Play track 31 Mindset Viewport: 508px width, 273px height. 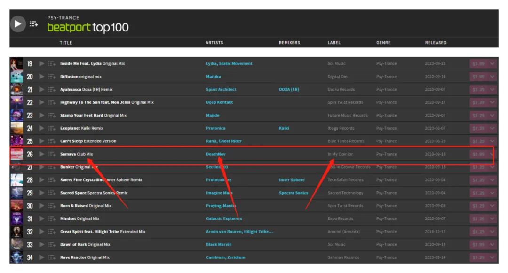pos(41,219)
